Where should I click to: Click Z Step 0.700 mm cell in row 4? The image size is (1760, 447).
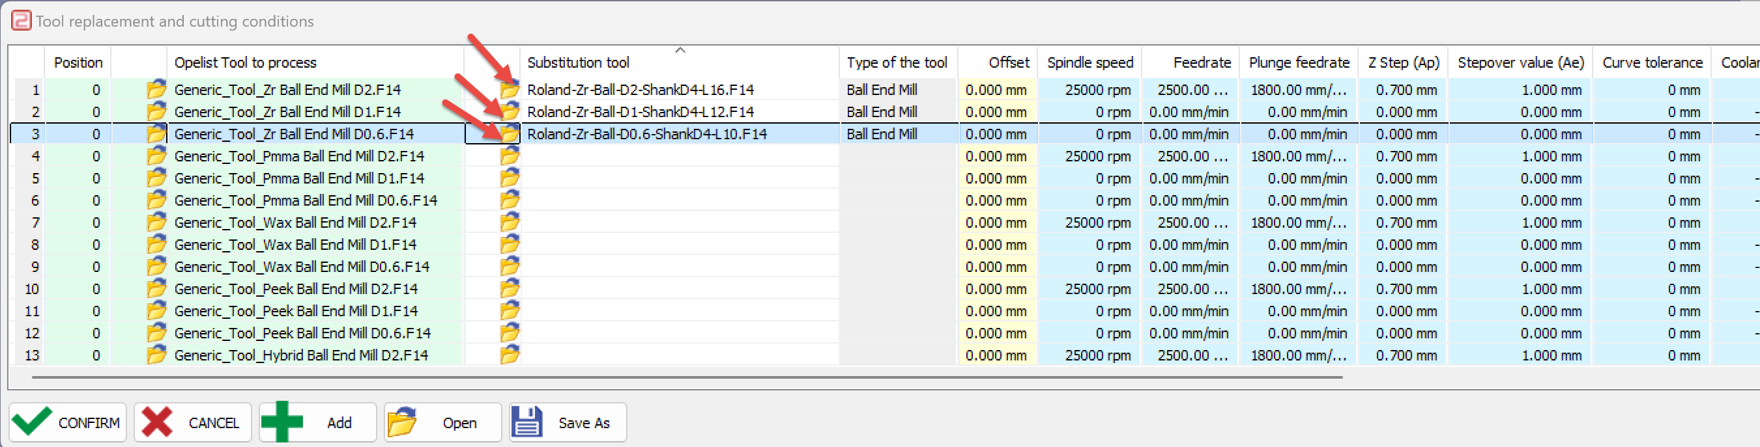(x=1404, y=156)
